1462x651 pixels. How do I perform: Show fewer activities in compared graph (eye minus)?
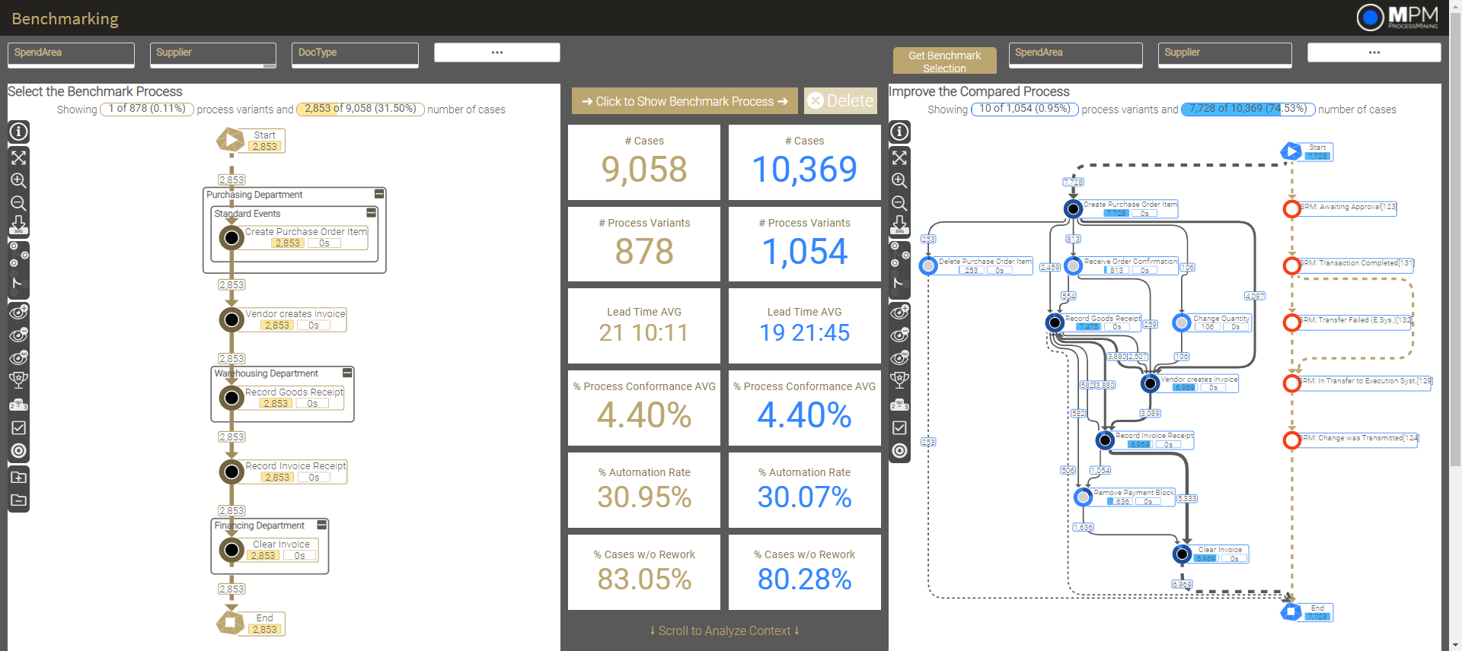coord(899,335)
